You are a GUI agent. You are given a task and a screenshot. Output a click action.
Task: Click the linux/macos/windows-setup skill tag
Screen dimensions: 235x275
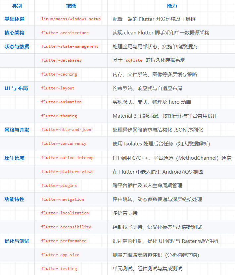[71, 19]
